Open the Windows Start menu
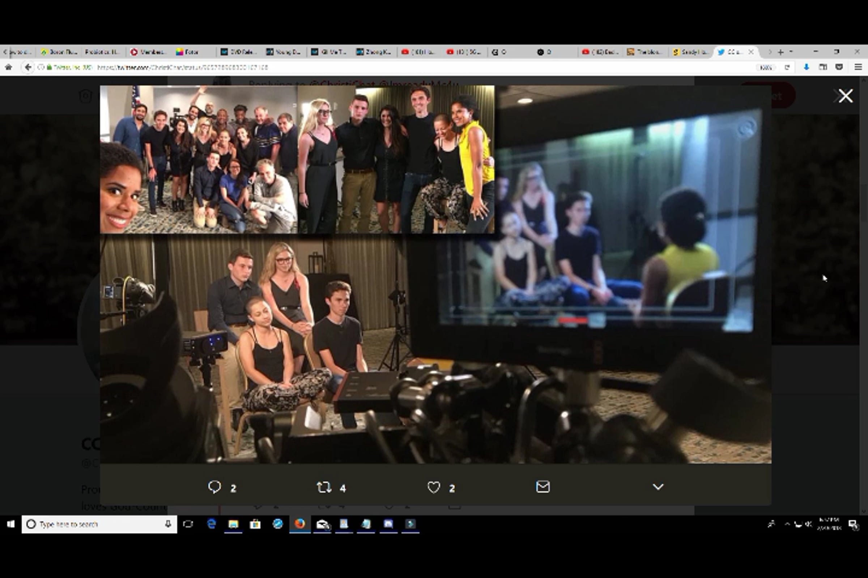Screen dimensions: 868x578 10,524
